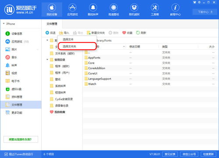
Task: Select the CoreUI folder row
Action: coord(150,73)
